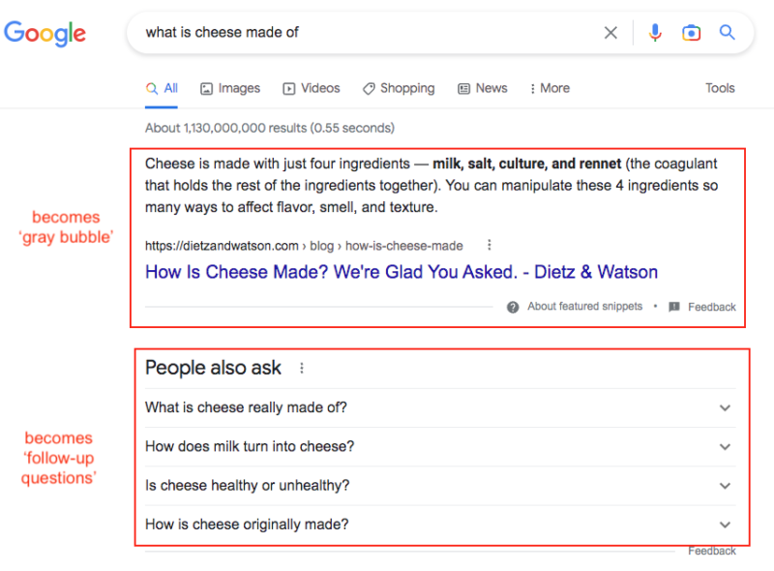Expand "Is cheese healthy or unhealthy?"
Image resolution: width=774 pixels, height=571 pixels.
coord(725,486)
